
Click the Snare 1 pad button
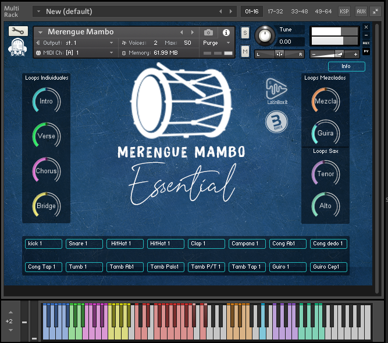[x=84, y=244]
